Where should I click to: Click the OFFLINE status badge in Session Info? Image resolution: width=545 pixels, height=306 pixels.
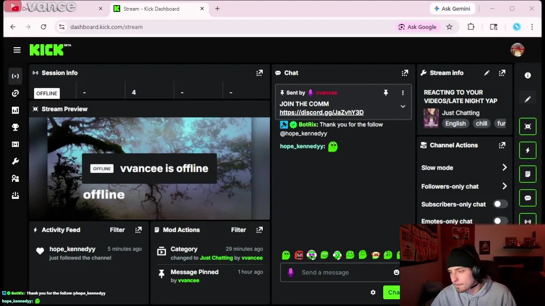pos(46,93)
